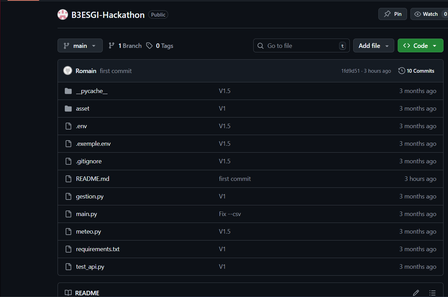Click the repository owner avatar icon
Screen dimensions: 448x297
63,14
